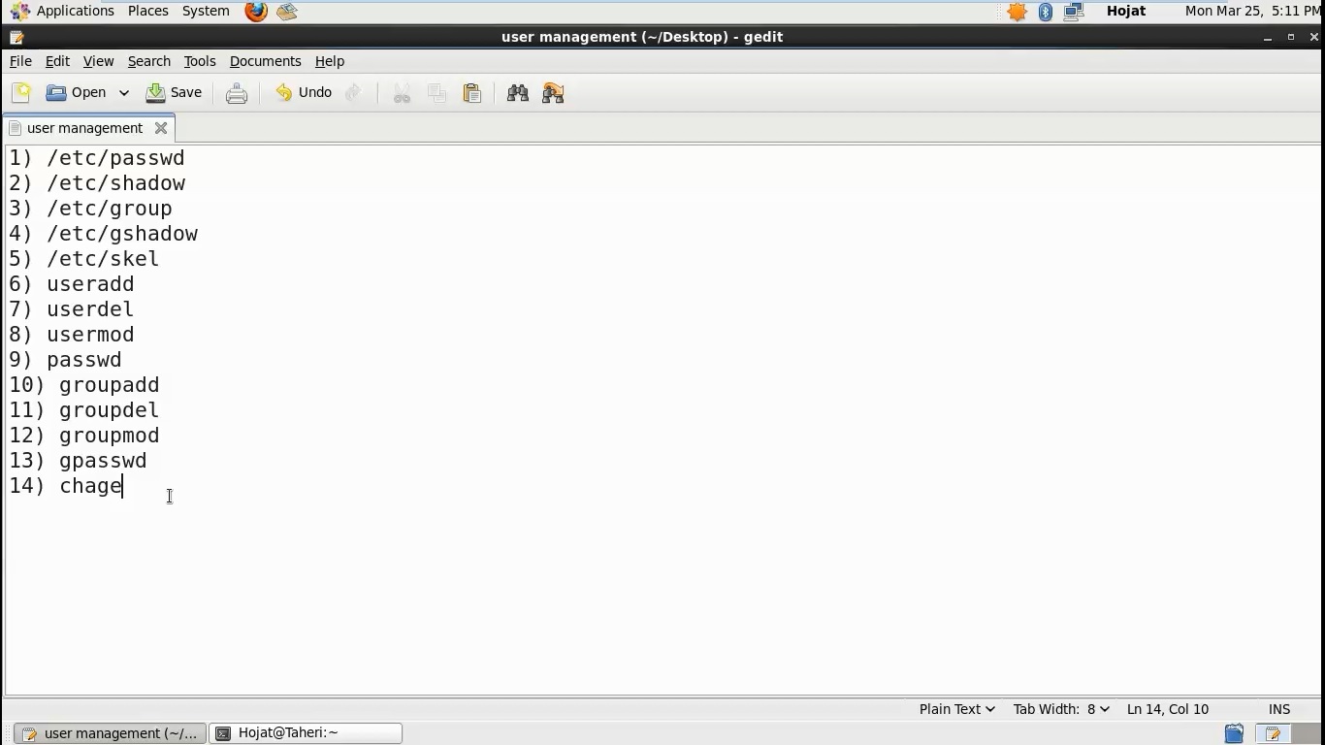Click the orange update notification icon
This screenshot has width=1325, height=745.
(x=1018, y=12)
